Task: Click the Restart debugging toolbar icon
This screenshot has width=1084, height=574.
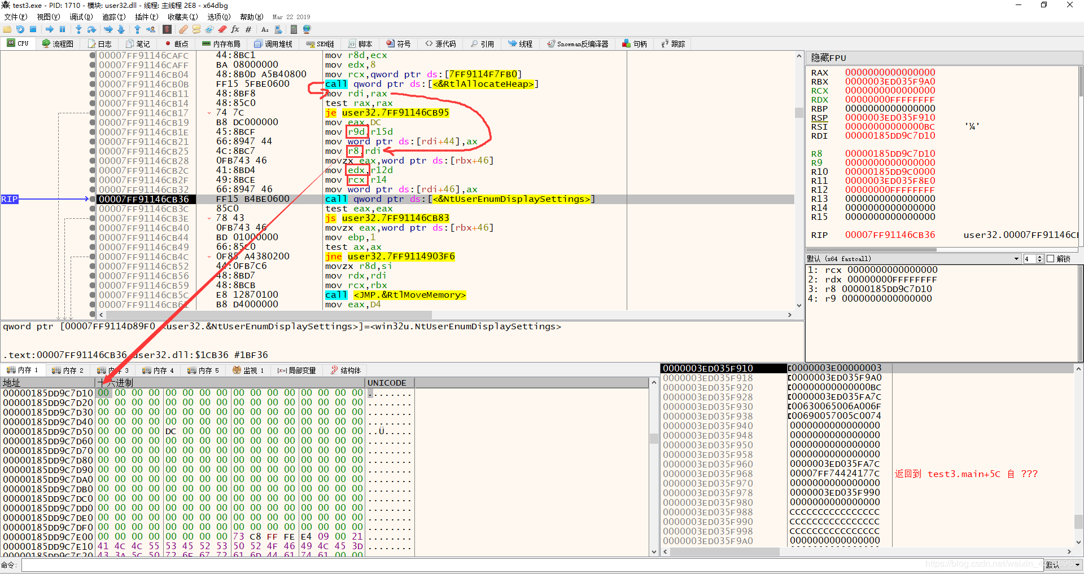Action: [20, 29]
